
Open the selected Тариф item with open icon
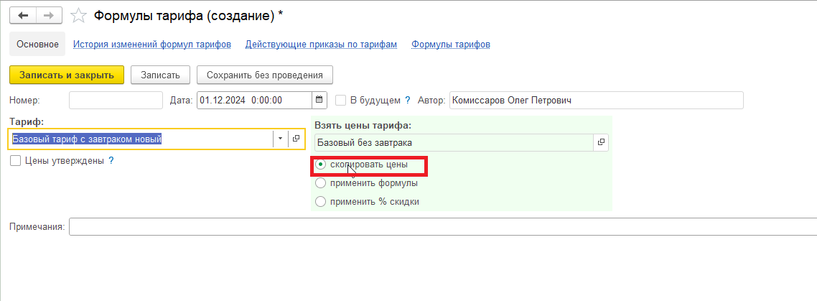pyautogui.click(x=296, y=139)
